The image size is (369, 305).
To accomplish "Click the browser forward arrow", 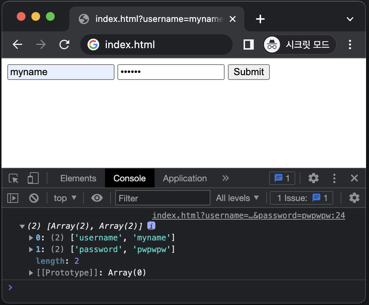I will 41,45.
